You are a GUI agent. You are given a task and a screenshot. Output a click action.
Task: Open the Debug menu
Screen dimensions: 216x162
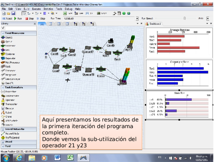click(x=68, y=9)
